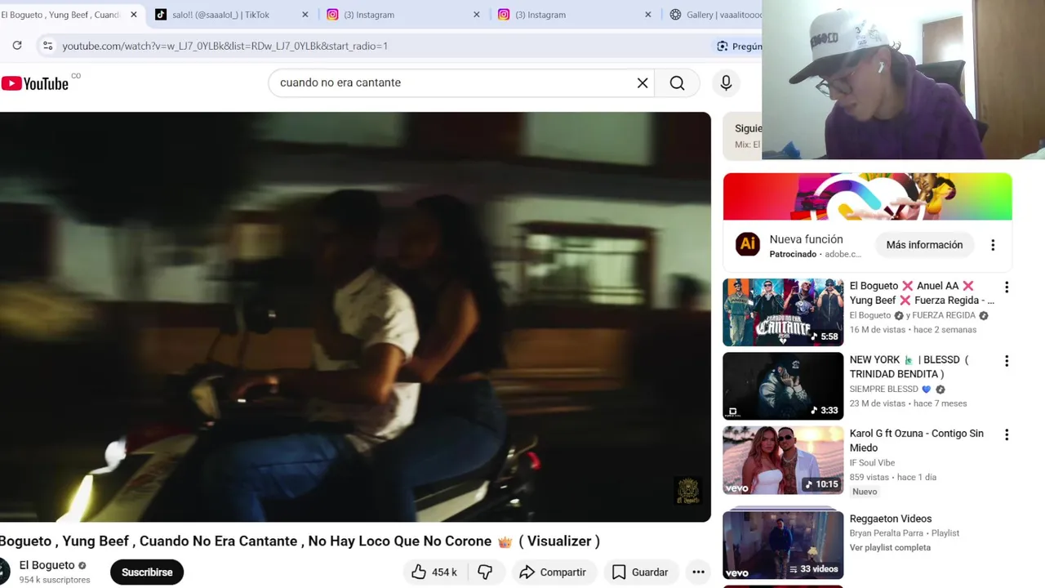Open options for NEW YORK BLESSD video
This screenshot has width=1045, height=588.
tap(1007, 361)
